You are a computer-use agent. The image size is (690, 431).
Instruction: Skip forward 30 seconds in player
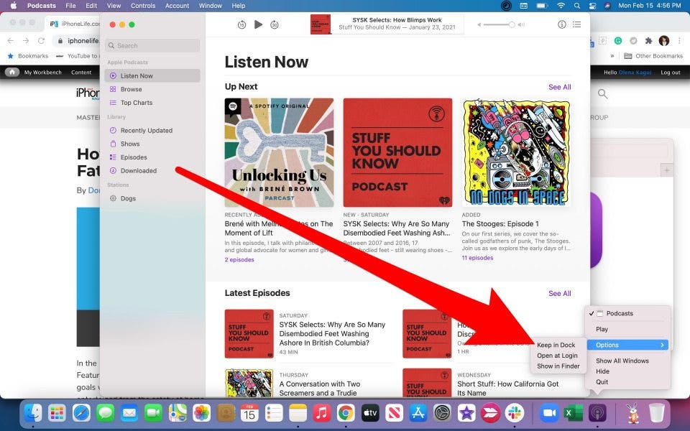(x=275, y=24)
